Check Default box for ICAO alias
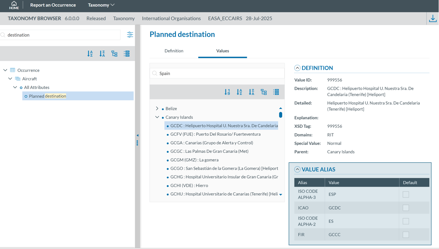This screenshot has height=249, width=439. (x=406, y=208)
